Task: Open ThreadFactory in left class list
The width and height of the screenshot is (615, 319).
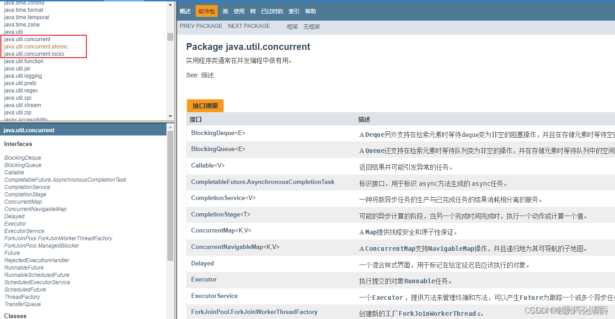Action: pyautogui.click(x=22, y=297)
